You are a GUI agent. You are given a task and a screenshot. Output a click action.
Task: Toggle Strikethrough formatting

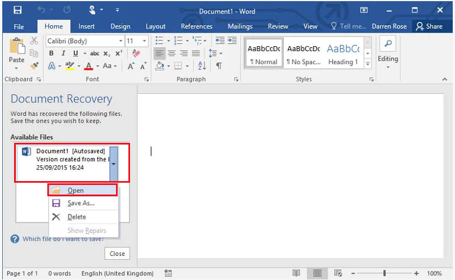94,53
